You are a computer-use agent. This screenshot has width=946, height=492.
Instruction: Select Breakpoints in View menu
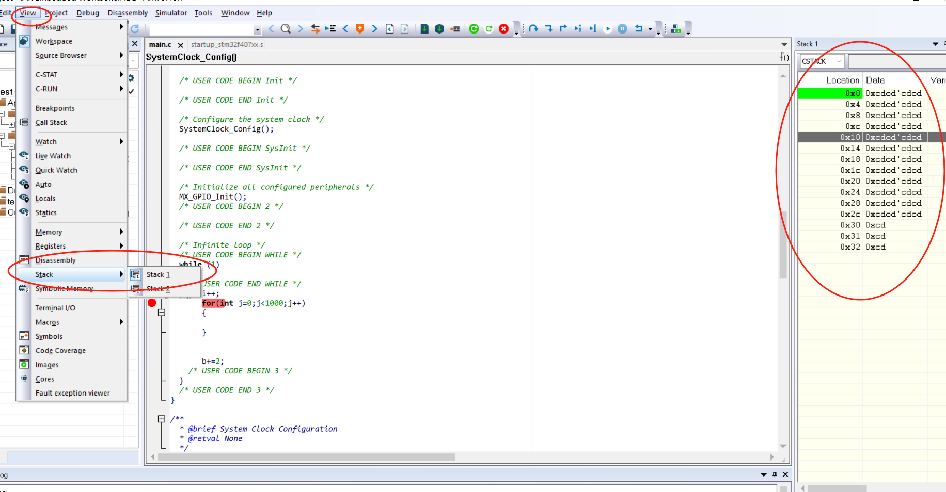[x=71, y=108]
